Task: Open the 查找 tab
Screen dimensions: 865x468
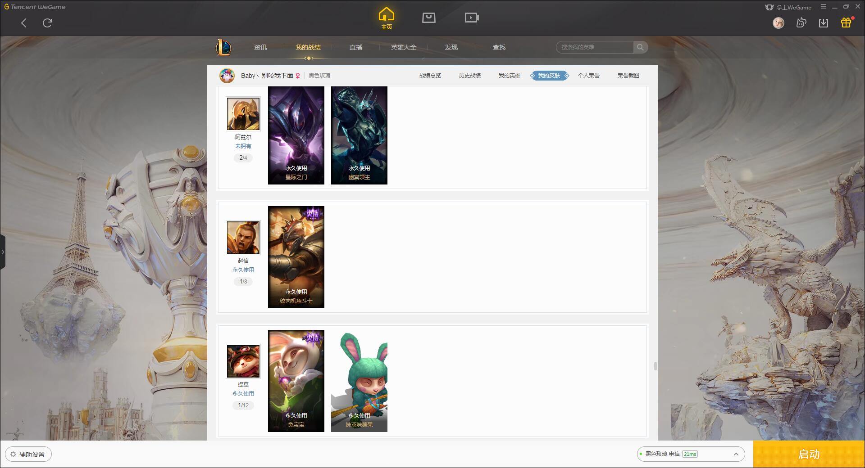Action: click(499, 47)
